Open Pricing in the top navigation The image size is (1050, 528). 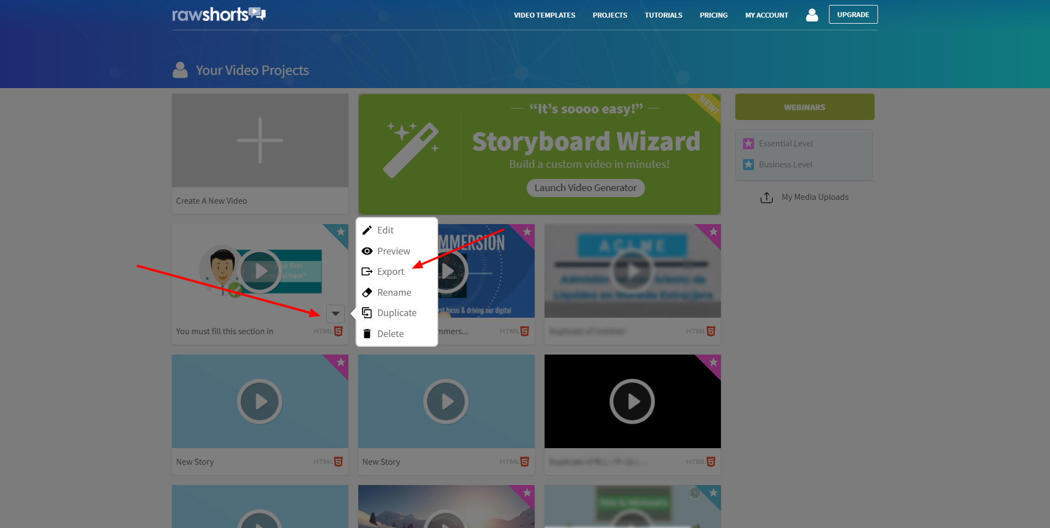pos(714,15)
